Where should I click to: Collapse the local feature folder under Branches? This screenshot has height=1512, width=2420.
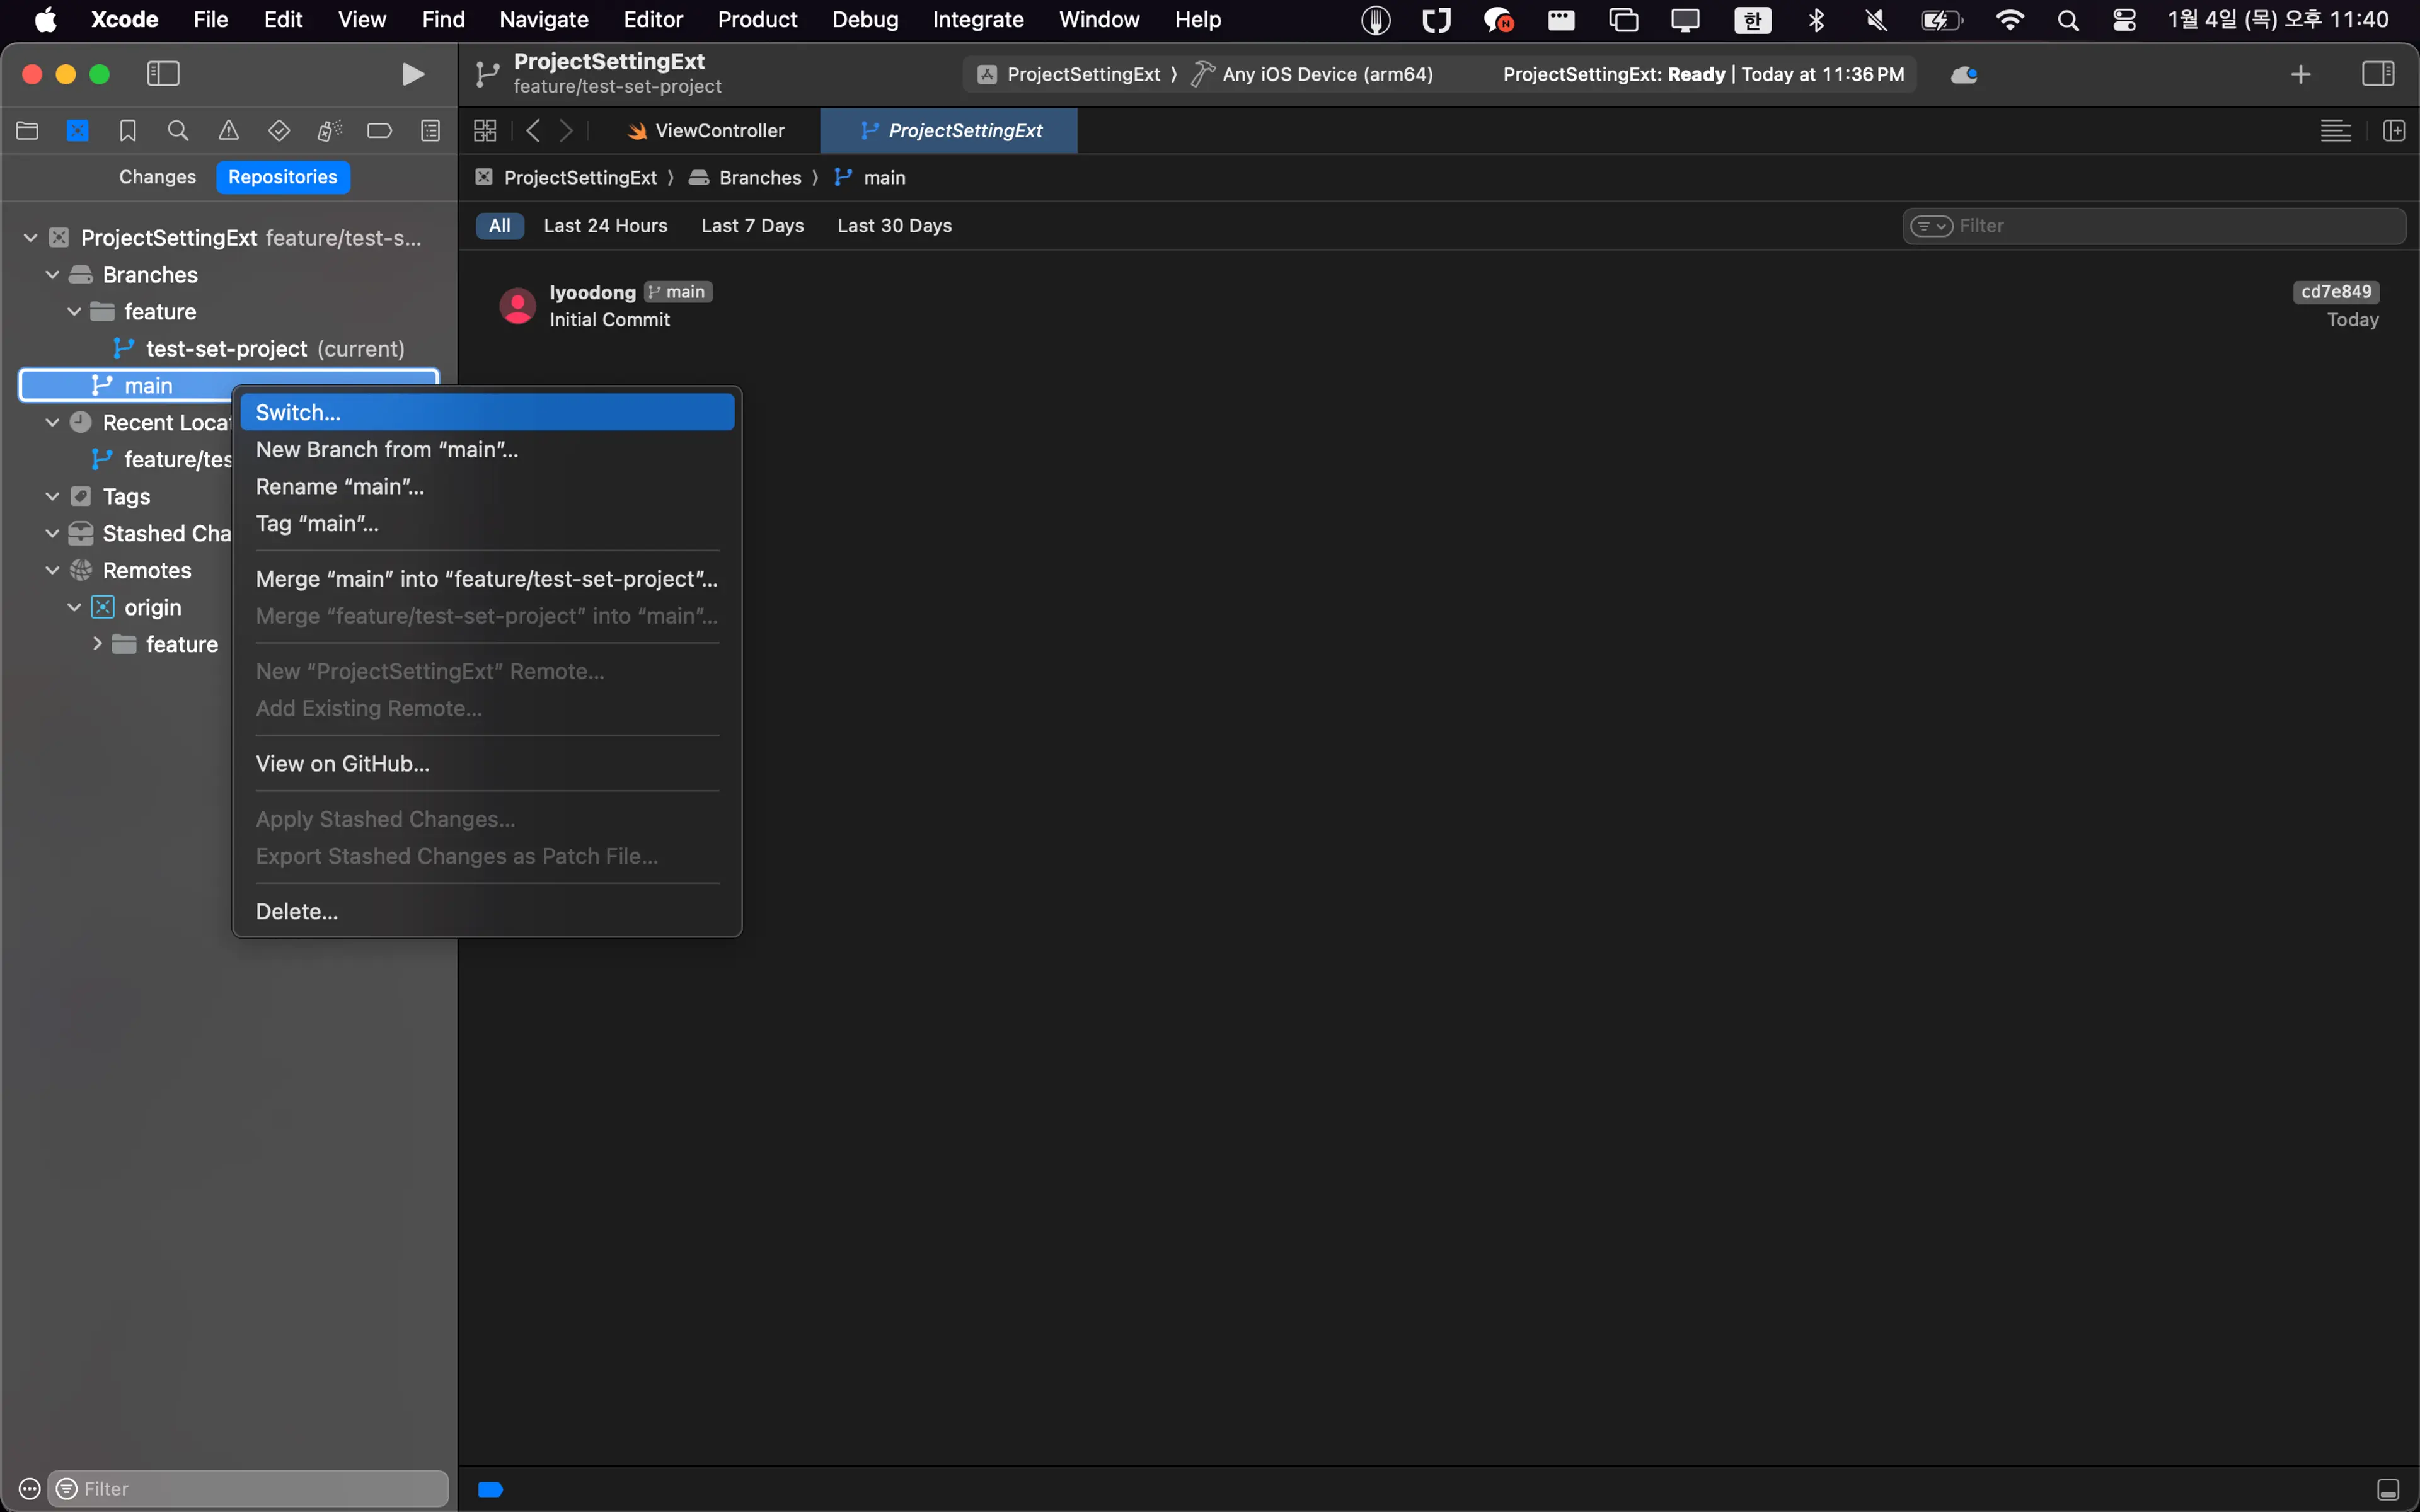75,312
